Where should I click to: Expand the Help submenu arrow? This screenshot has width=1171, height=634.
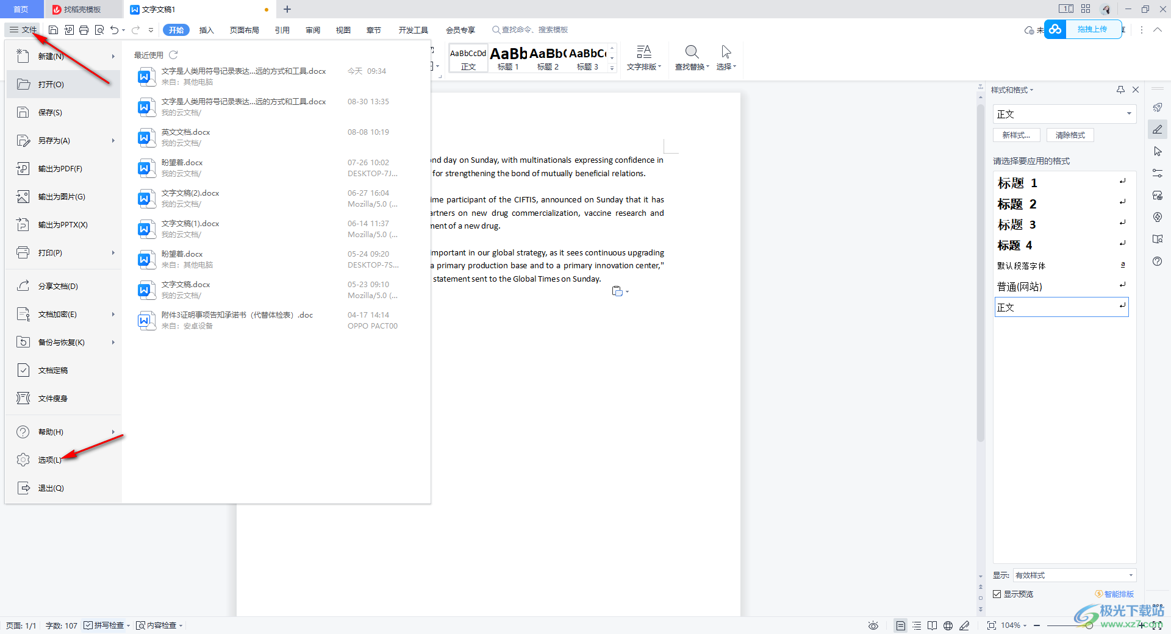tap(113, 432)
